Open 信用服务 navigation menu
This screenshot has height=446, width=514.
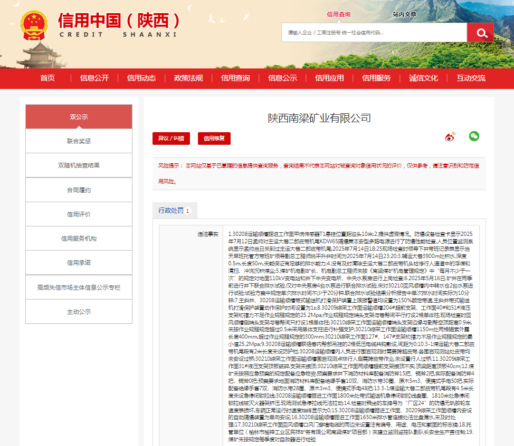376,78
